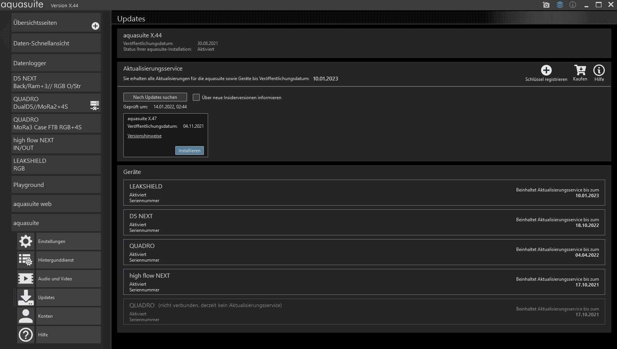Select D5 NEXT Back/Ram+3 device entry
617x349 pixels.
click(x=56, y=82)
